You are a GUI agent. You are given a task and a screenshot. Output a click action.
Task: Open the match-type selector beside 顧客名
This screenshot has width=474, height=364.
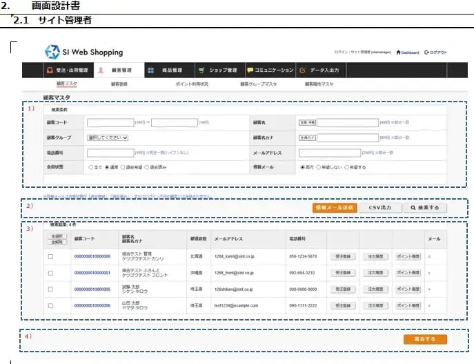point(307,123)
